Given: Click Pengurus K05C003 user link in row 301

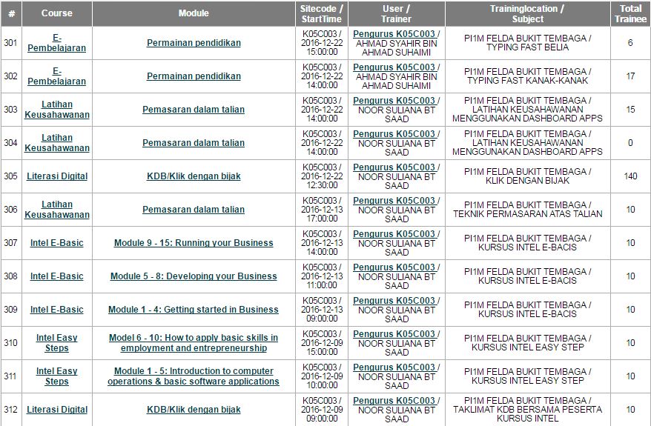Looking at the screenshot, I should (394, 34).
